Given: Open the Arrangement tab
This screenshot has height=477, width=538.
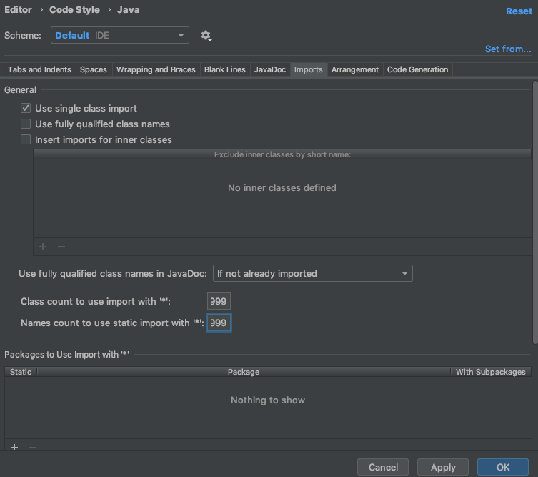Looking at the screenshot, I should (x=355, y=69).
